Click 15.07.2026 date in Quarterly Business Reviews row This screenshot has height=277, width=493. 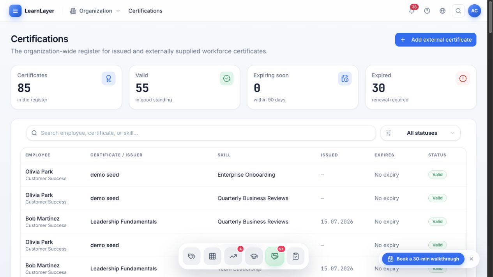337,222
